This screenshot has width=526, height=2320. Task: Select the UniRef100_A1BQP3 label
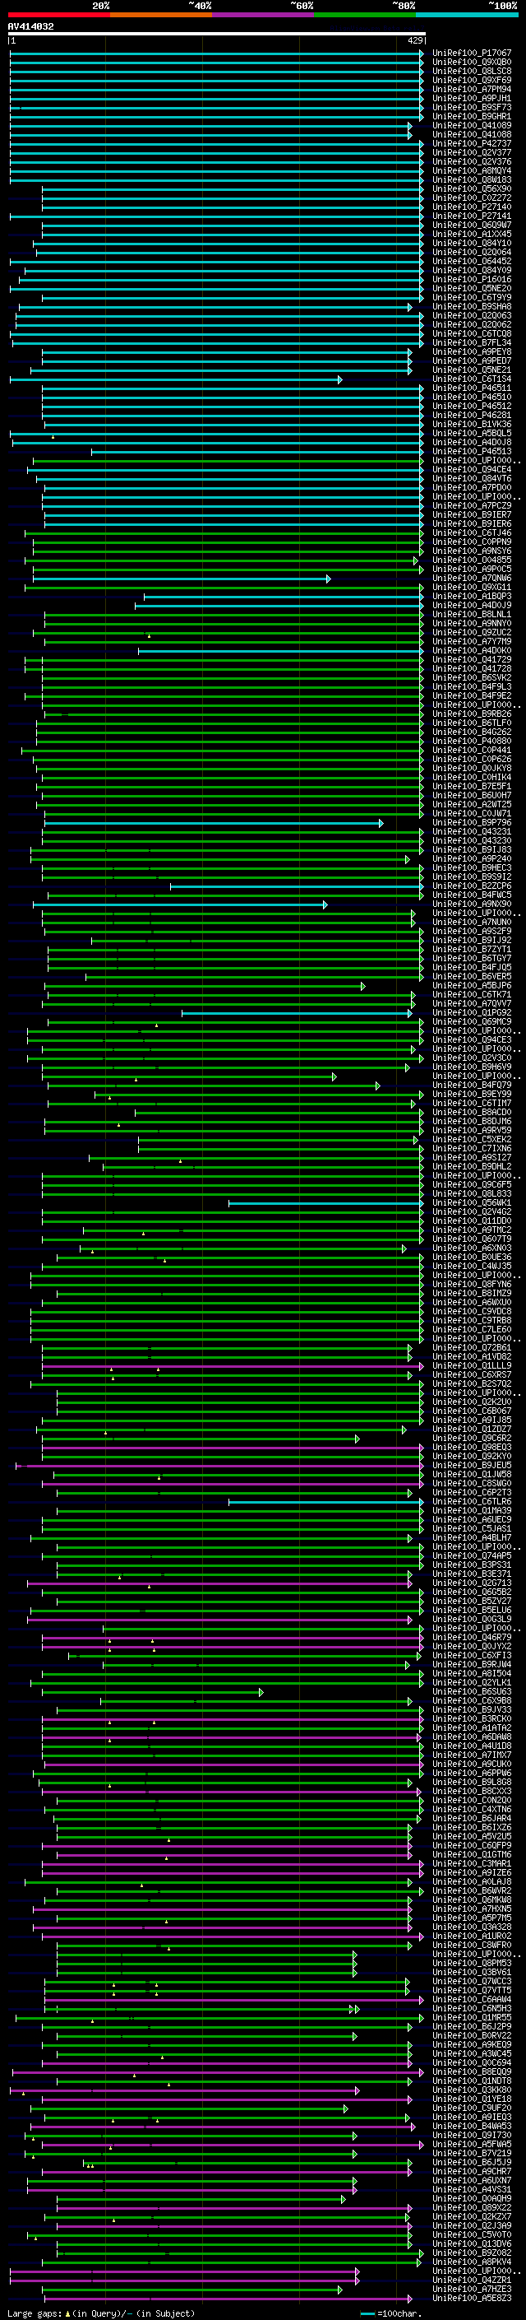pyautogui.click(x=472, y=596)
